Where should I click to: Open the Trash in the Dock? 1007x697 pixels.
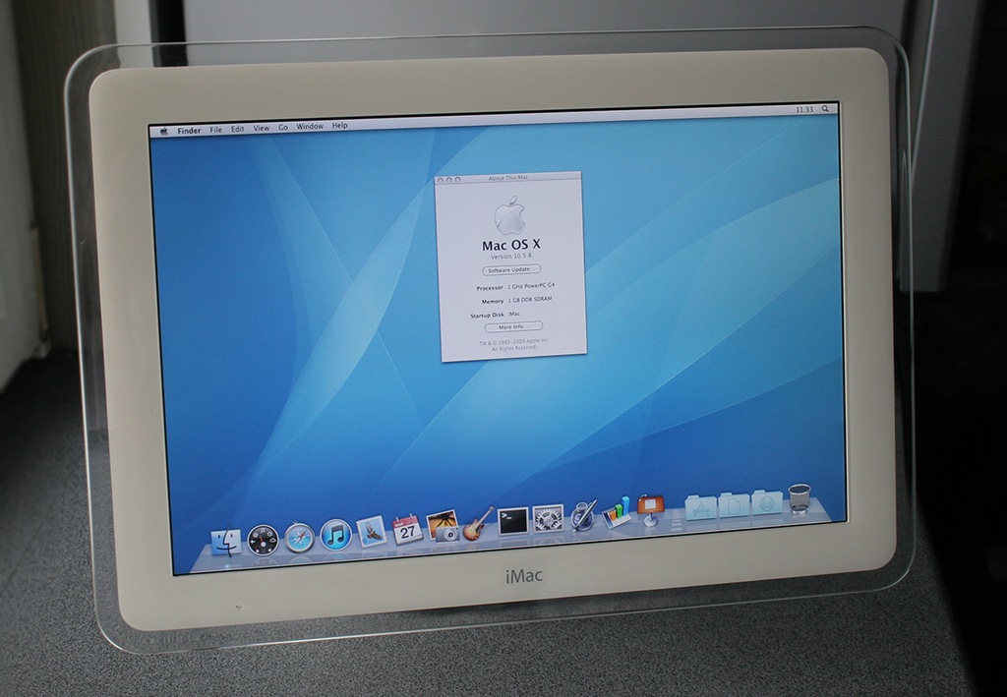tap(800, 498)
